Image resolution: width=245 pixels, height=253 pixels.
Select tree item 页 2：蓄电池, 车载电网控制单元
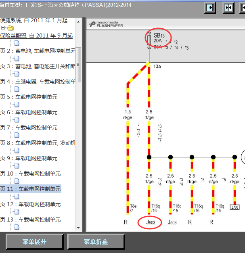(38, 51)
